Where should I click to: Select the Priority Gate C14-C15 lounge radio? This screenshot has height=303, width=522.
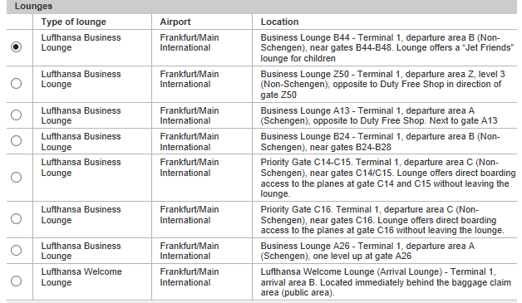(16, 177)
